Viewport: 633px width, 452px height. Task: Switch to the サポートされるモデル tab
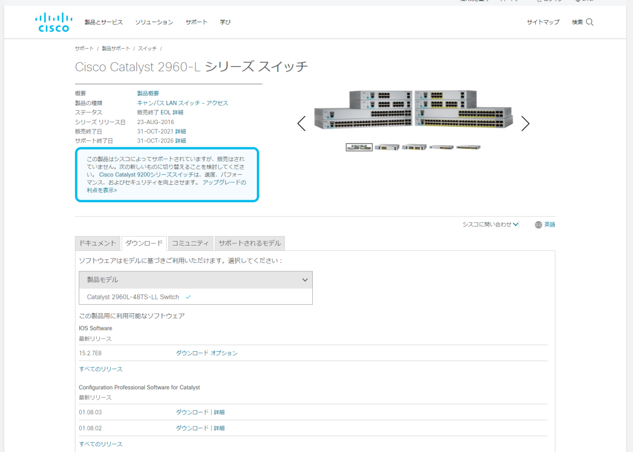(x=250, y=243)
